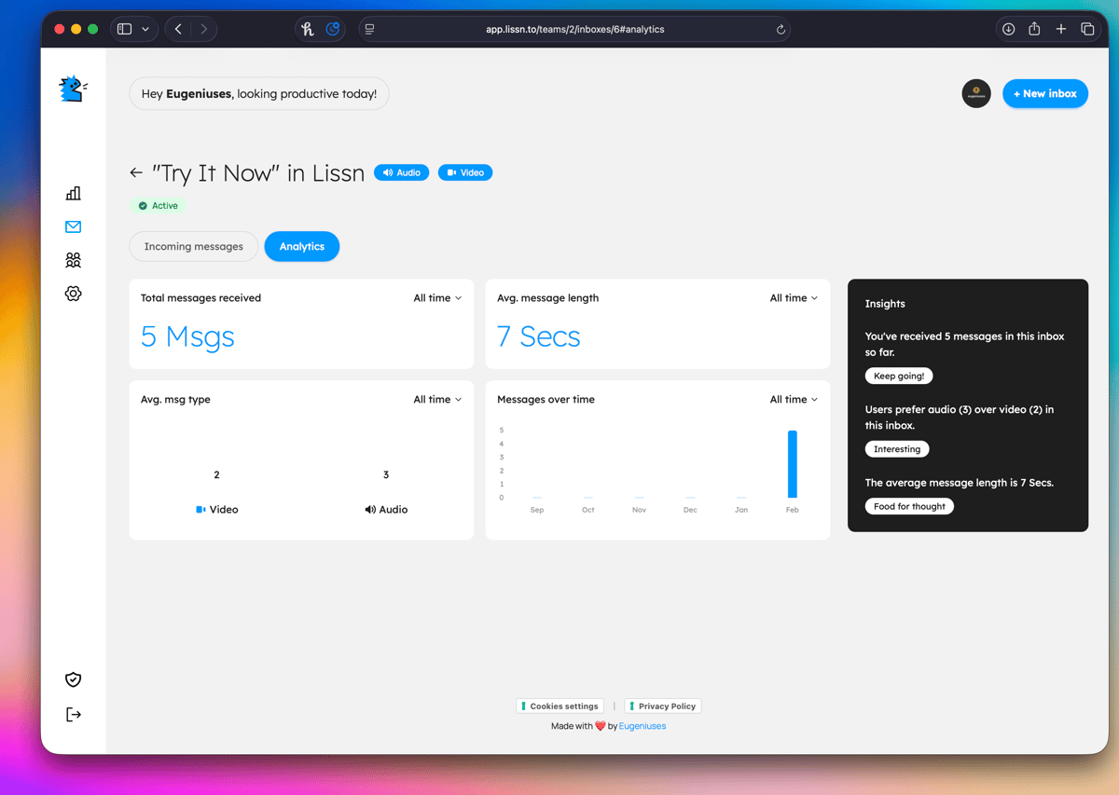Click the logout icon in sidebar

tap(74, 714)
